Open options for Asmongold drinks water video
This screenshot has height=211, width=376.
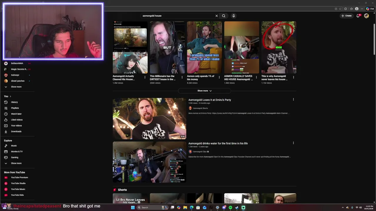tap(293, 143)
